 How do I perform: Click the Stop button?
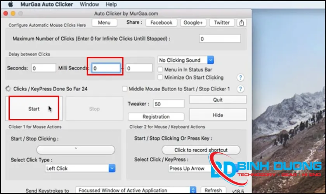tap(94, 109)
